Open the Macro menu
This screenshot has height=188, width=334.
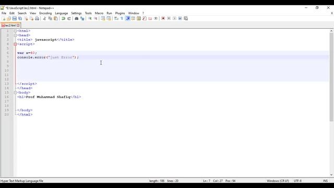pos(99,13)
